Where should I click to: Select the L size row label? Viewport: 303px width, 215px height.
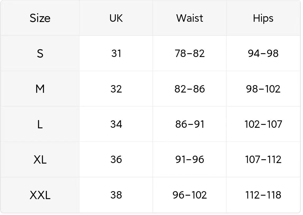pyautogui.click(x=40, y=124)
